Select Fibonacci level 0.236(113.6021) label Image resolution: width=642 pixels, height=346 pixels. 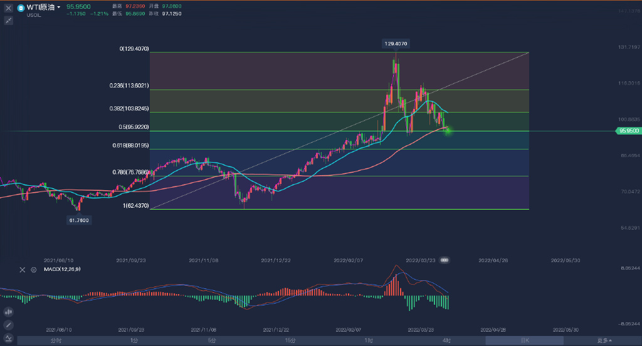129,85
